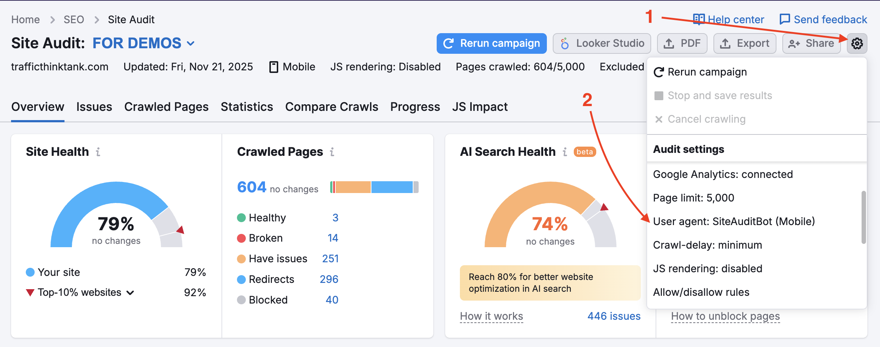This screenshot has height=347, width=880.
Task: Open the settings gear icon
Action: tap(857, 43)
